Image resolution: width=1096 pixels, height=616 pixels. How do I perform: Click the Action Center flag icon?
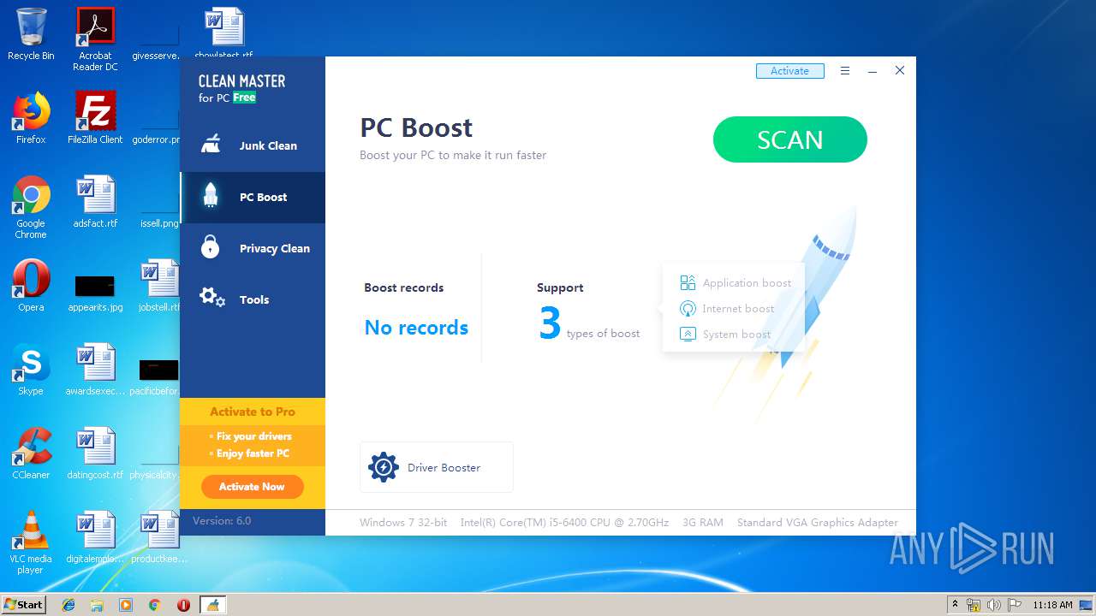[1015, 605]
